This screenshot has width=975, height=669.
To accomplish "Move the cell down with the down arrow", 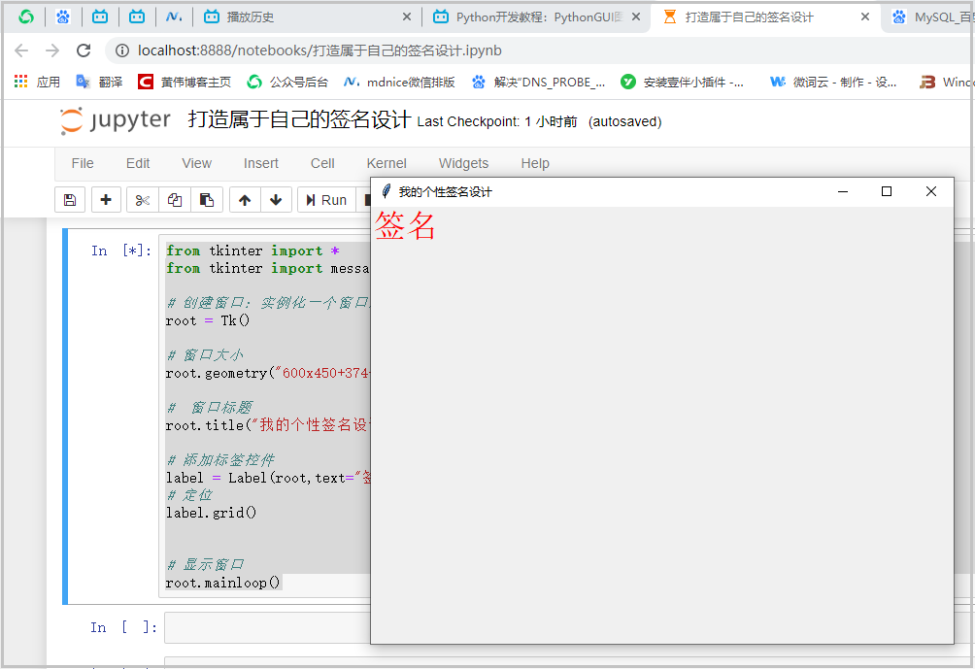I will [x=277, y=199].
